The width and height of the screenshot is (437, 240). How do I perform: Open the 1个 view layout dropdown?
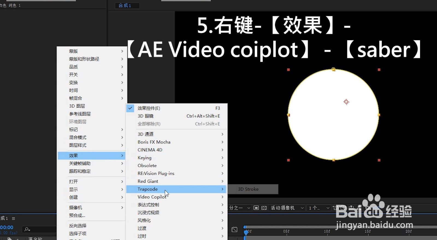coord(319,208)
